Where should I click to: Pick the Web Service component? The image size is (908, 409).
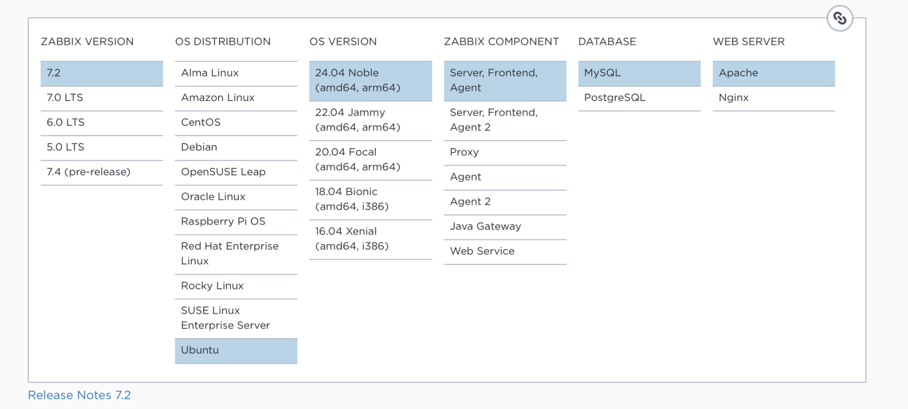pos(505,252)
